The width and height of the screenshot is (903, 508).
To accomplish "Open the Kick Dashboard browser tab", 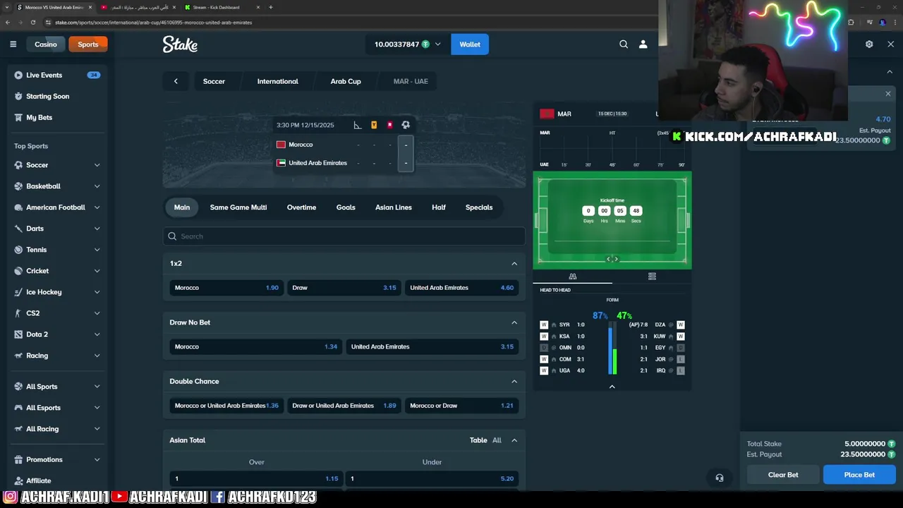I will tap(216, 7).
